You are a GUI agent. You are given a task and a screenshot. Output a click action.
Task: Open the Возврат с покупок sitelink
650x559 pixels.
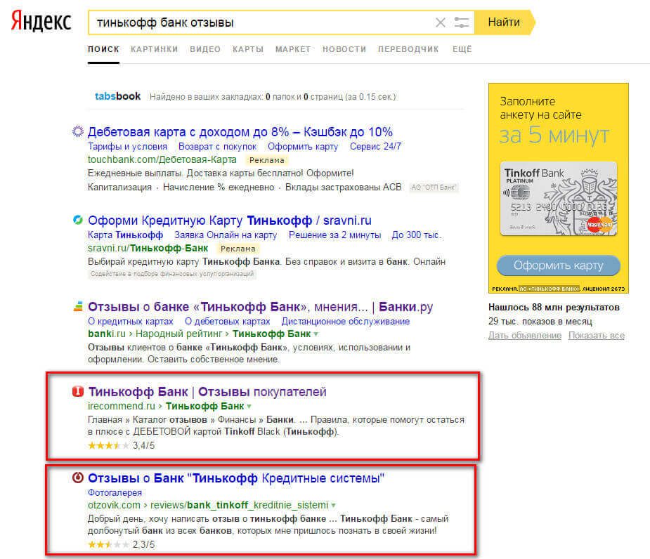[217, 146]
